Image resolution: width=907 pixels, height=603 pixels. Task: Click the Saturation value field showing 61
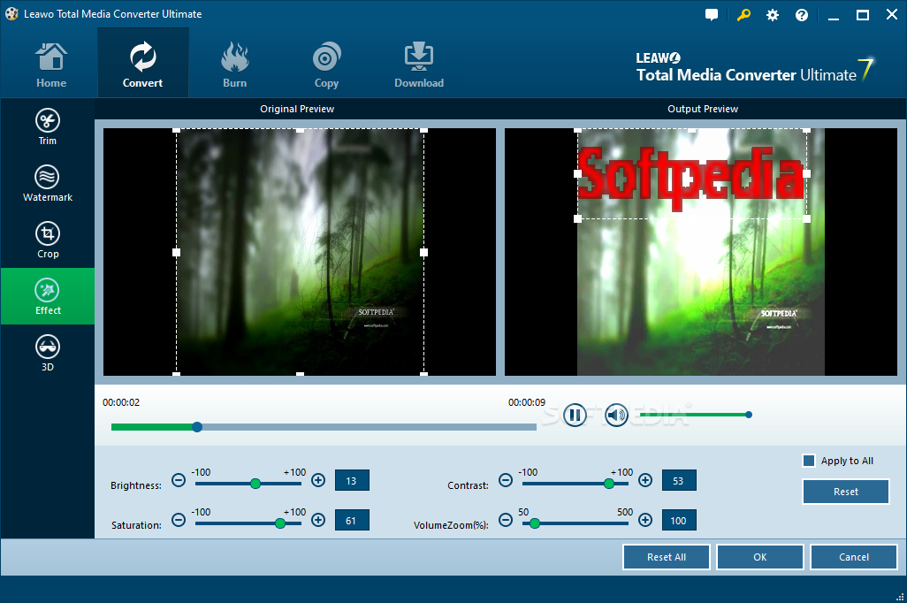click(352, 520)
